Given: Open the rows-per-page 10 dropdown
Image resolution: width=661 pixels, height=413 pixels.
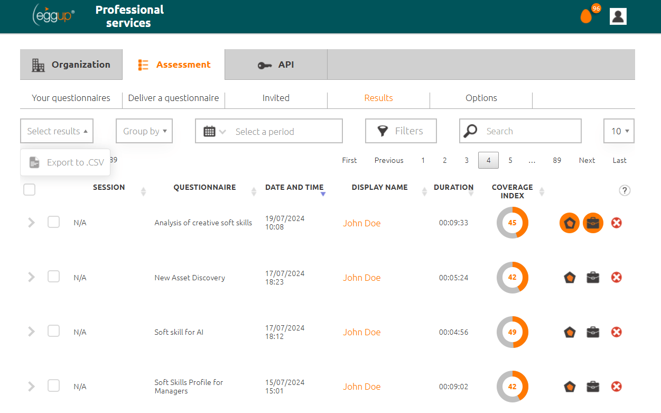Looking at the screenshot, I should [619, 131].
